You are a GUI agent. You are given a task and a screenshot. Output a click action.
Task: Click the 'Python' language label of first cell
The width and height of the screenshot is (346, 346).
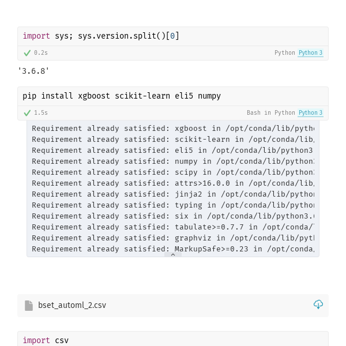point(284,53)
